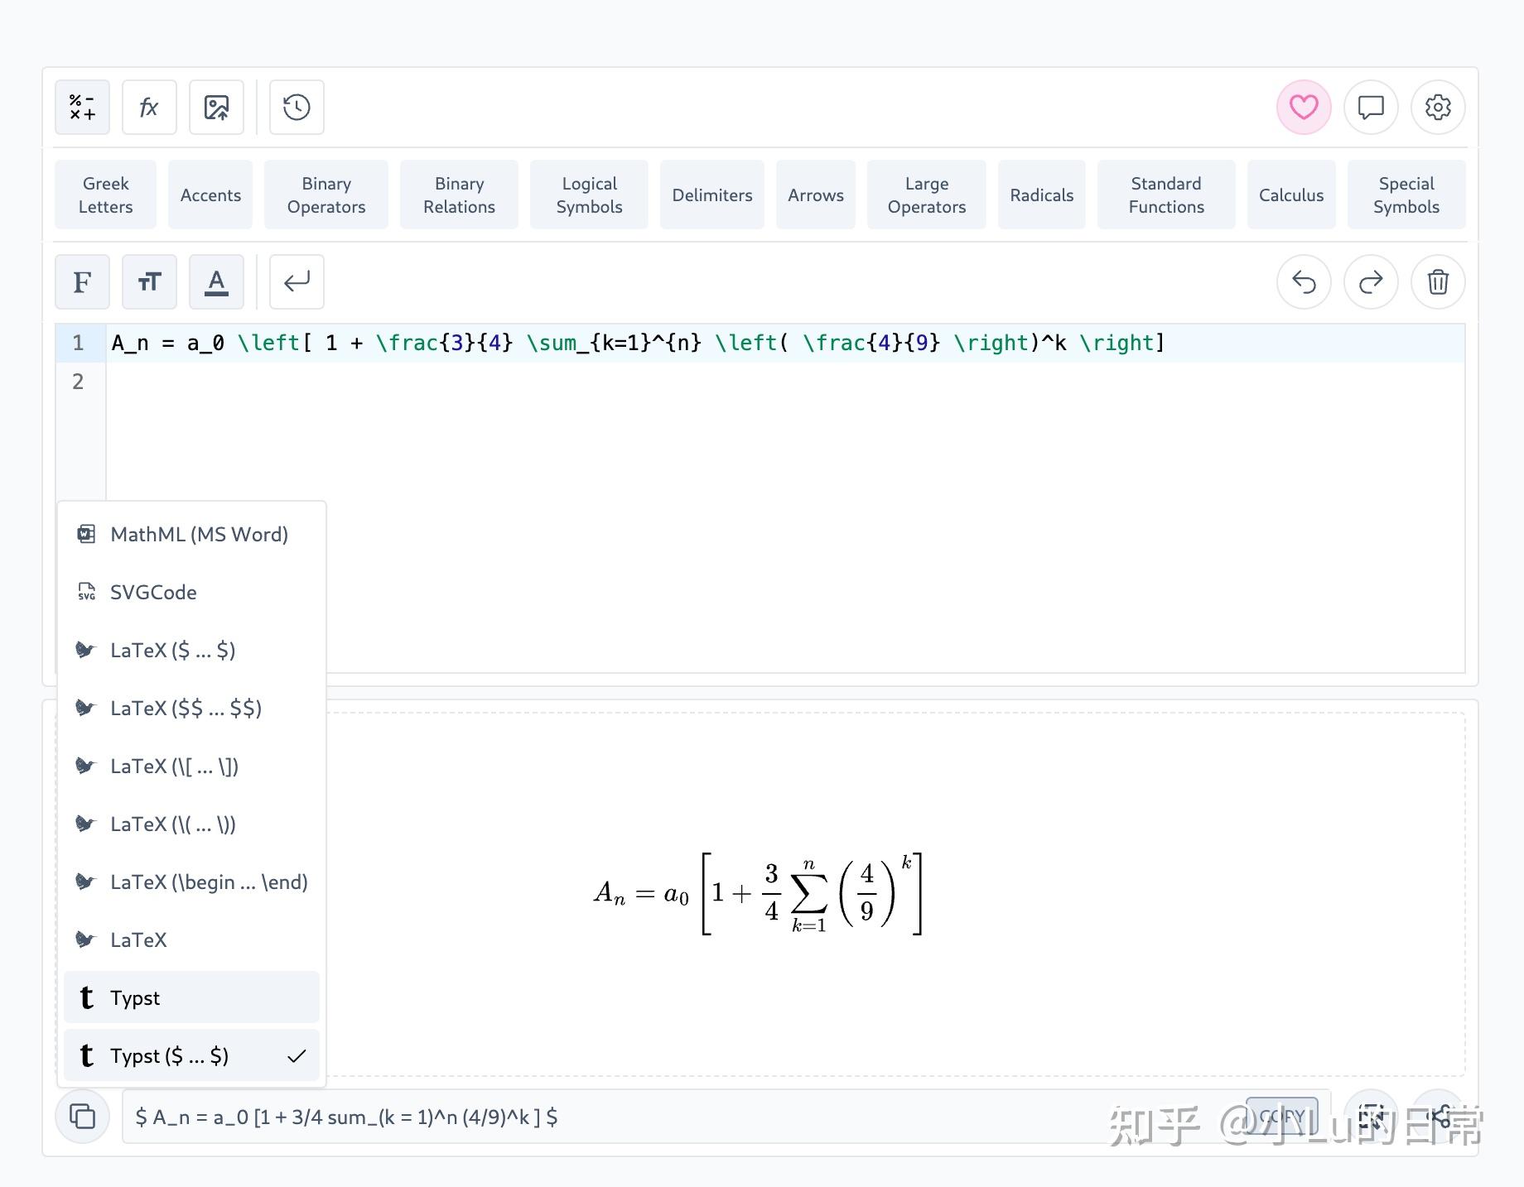Click the text size TT button

click(x=149, y=282)
